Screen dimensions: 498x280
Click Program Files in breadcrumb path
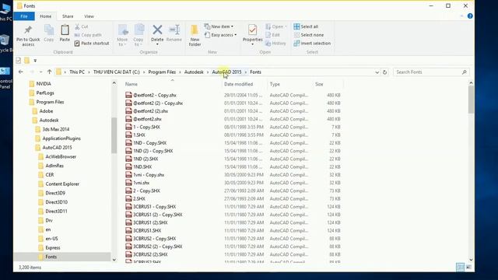(162, 72)
